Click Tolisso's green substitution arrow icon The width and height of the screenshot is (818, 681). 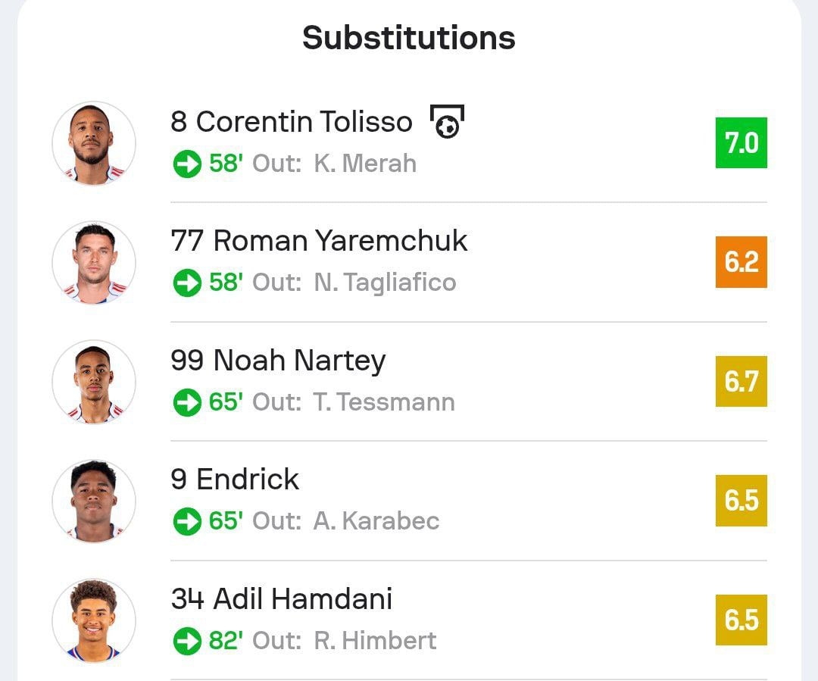186,164
